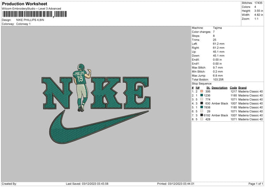The width and height of the screenshot is (265, 187).
Task: Click the teal swatch beside stitch count 7838
Action: point(201,107)
